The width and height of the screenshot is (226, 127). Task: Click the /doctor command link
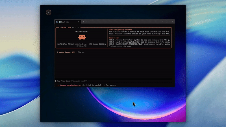(81, 52)
